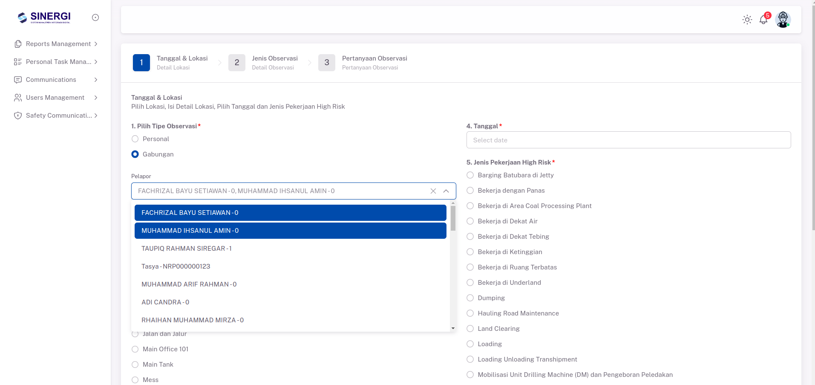Select the Dumping radio option
815x385 pixels.
tap(470, 298)
